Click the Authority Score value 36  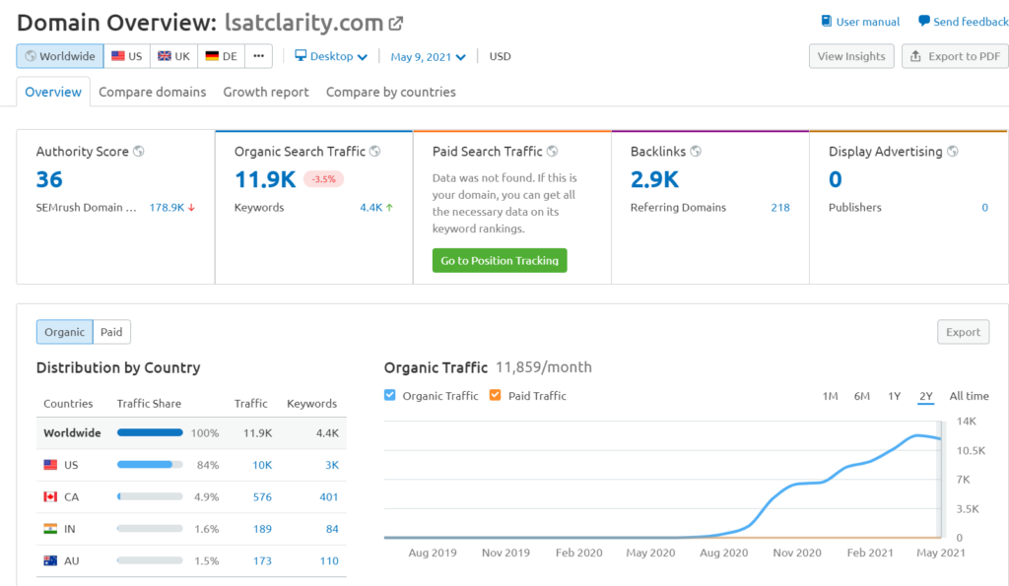(x=49, y=179)
